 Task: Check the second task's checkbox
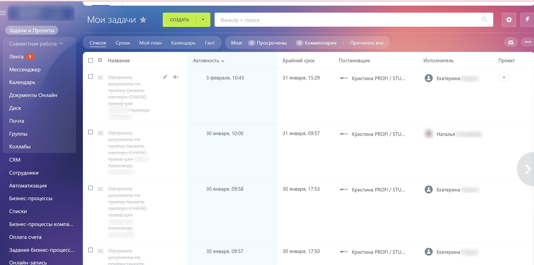(x=90, y=132)
